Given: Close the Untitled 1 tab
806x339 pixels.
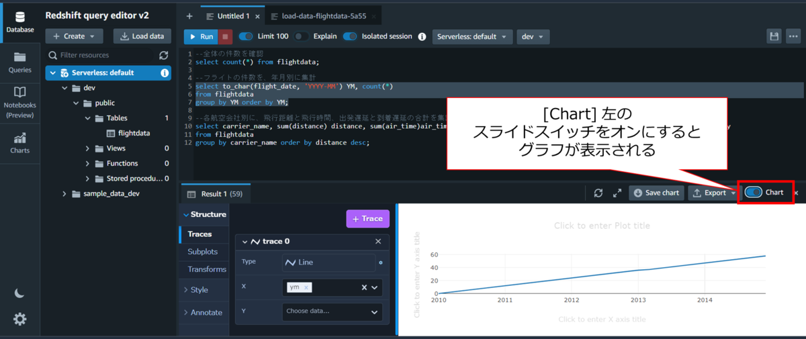Looking at the screenshot, I should click(x=256, y=16).
